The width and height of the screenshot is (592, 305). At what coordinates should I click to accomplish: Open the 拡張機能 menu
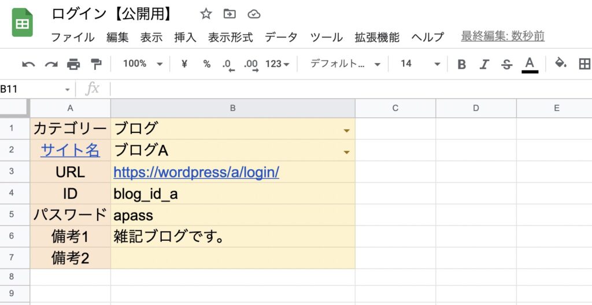[377, 37]
